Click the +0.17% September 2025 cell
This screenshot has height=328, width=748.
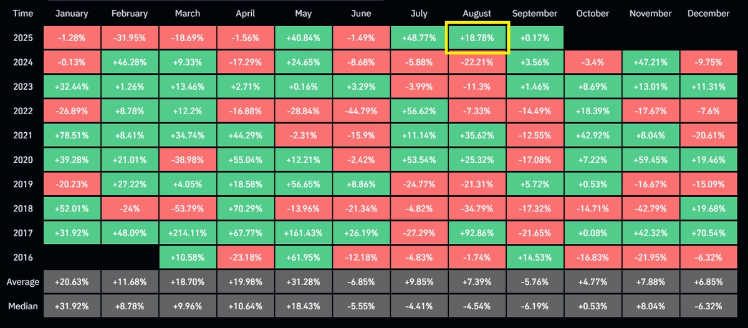pyautogui.click(x=535, y=38)
